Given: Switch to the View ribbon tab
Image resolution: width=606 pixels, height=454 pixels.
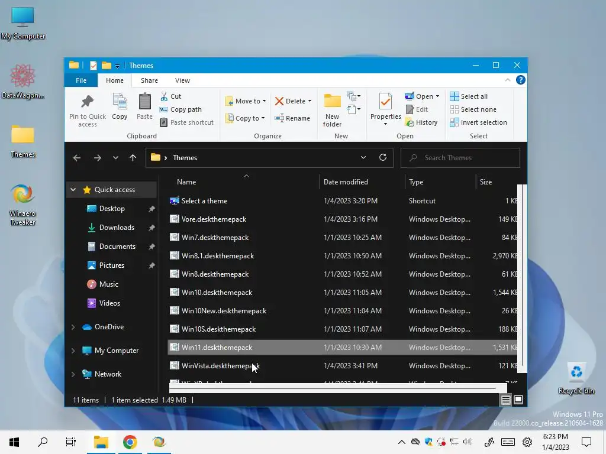Looking at the screenshot, I should [x=182, y=80].
